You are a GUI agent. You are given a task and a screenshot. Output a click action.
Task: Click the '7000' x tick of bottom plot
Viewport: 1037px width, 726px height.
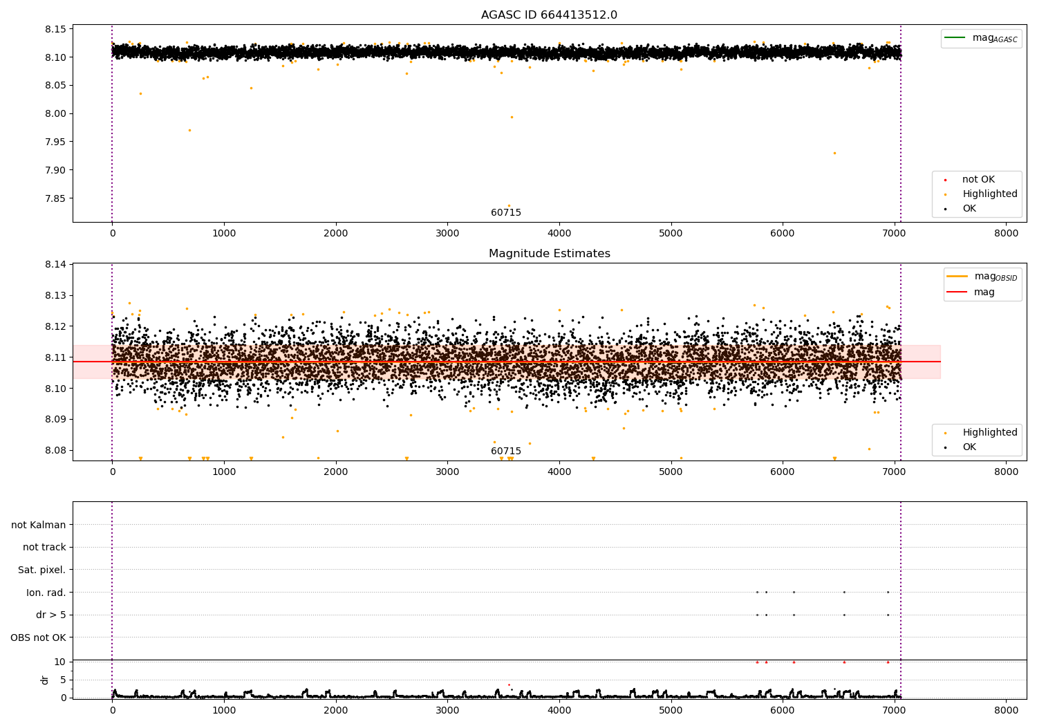click(x=895, y=710)
